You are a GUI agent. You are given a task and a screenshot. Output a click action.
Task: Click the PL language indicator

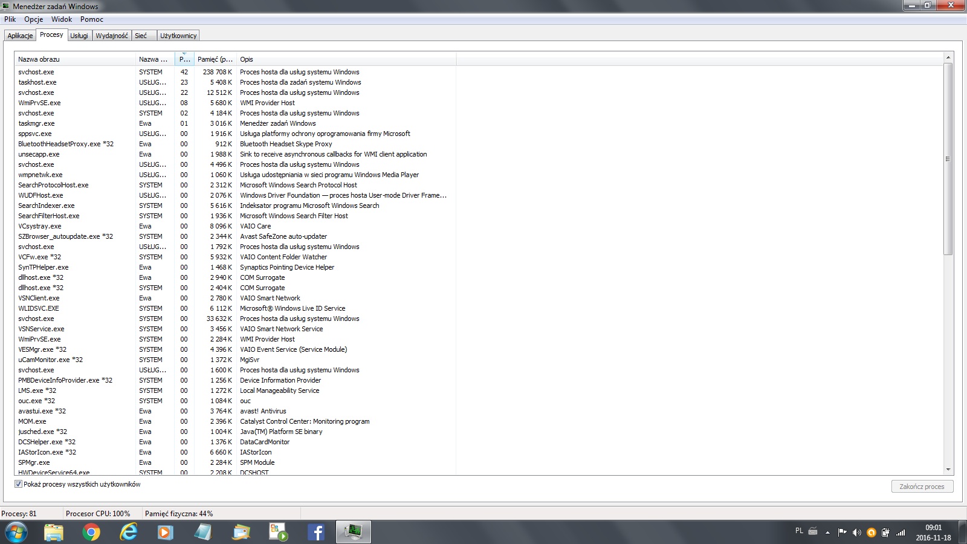coord(799,531)
